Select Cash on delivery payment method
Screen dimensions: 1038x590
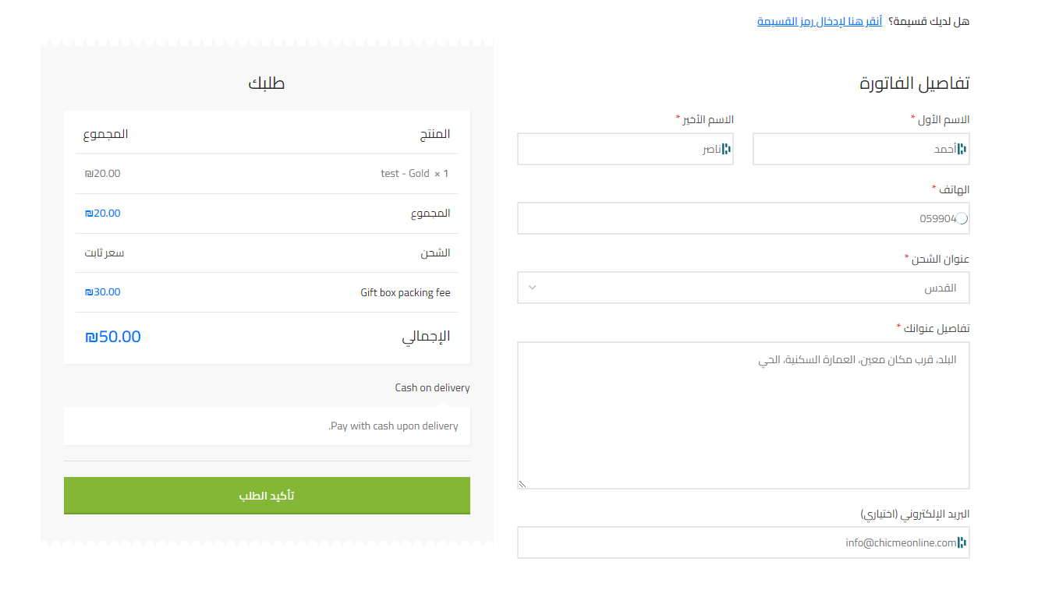[x=432, y=387]
